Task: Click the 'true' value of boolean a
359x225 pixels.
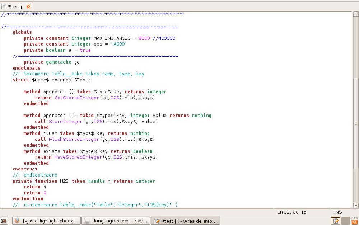Action: tap(85, 50)
